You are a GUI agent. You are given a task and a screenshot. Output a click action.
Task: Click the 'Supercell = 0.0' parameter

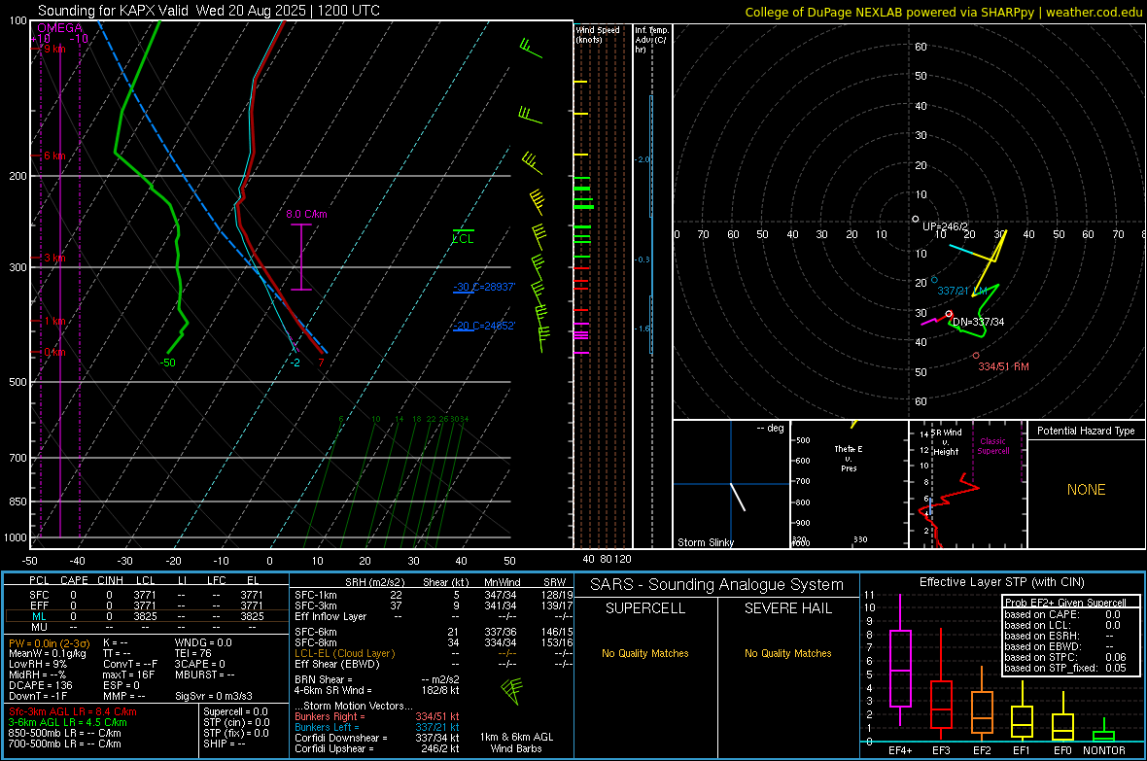point(235,711)
